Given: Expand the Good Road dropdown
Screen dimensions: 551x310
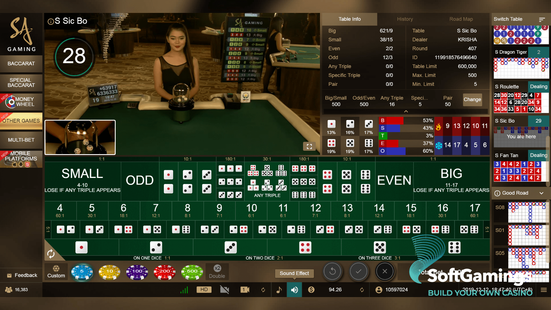Looking at the screenshot, I should [541, 193].
